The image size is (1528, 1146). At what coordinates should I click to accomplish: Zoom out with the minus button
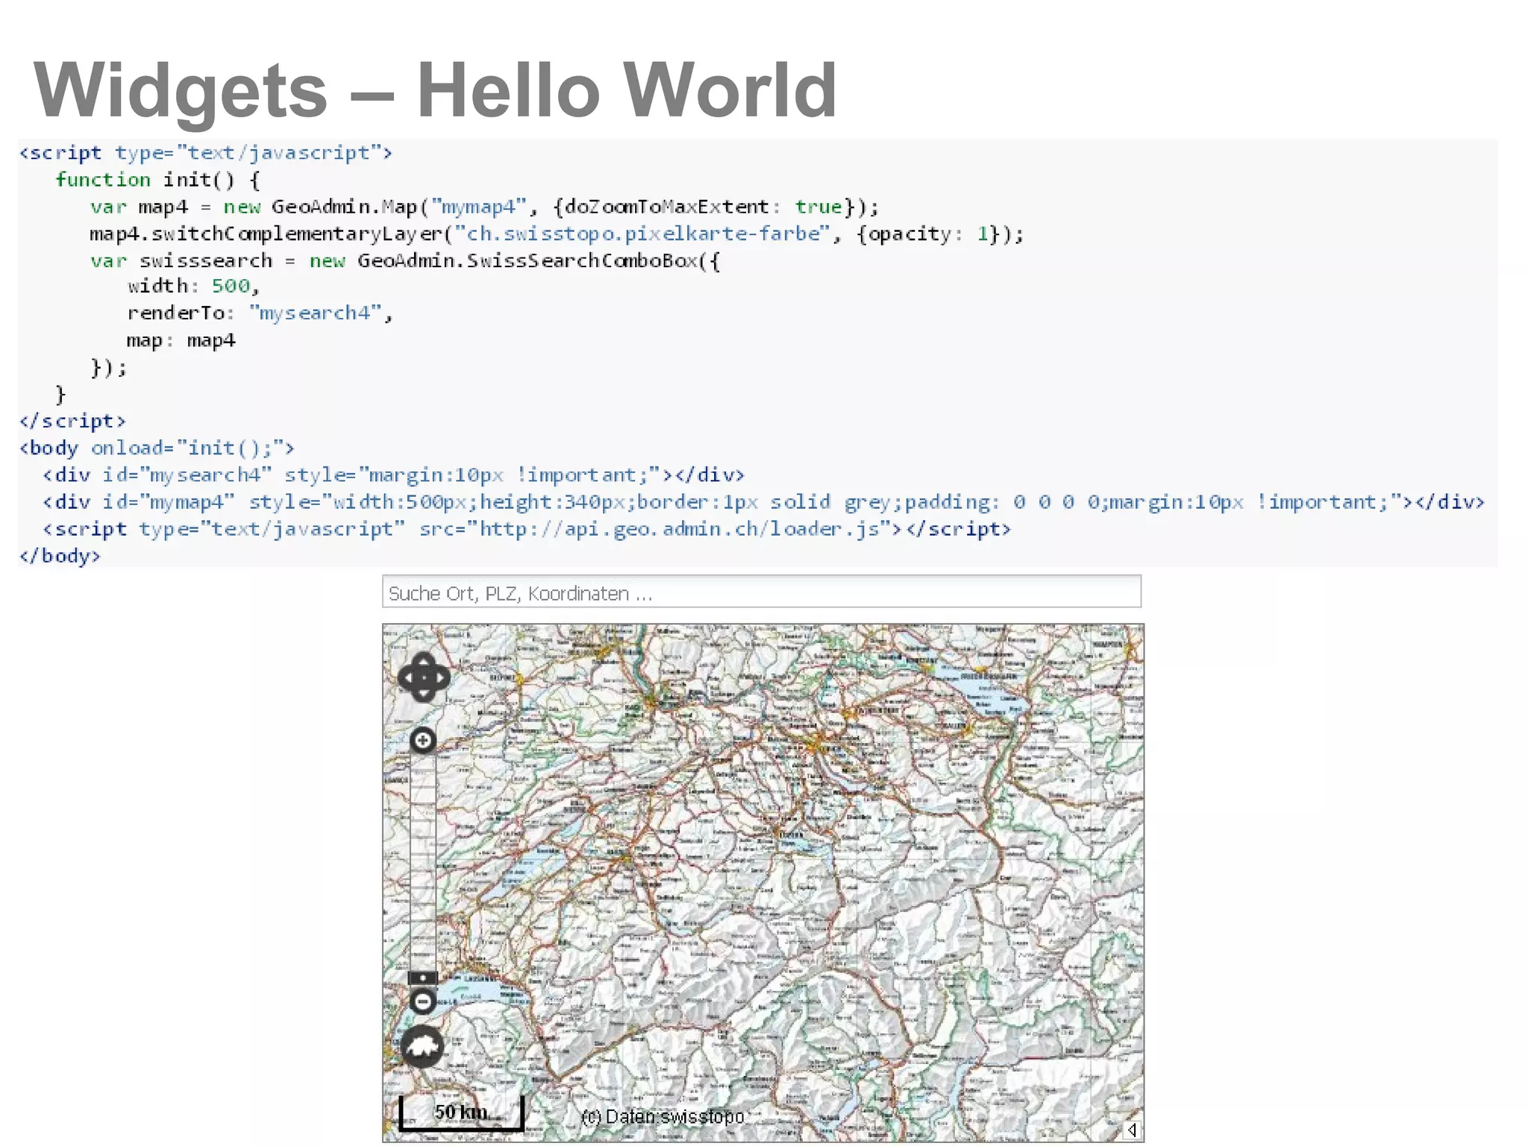(x=423, y=1001)
